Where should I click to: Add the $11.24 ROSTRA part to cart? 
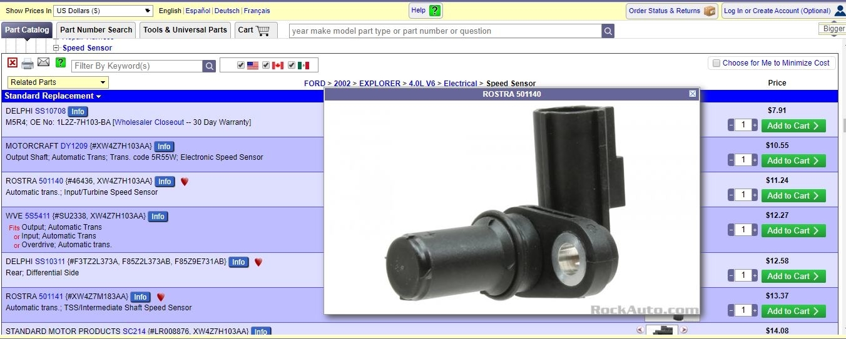click(793, 195)
